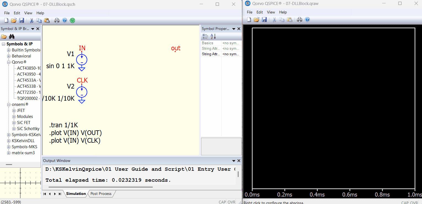Select the V1 voltage source symbol
Image resolution: width=422 pixels, height=204 pixels.
(82, 60)
